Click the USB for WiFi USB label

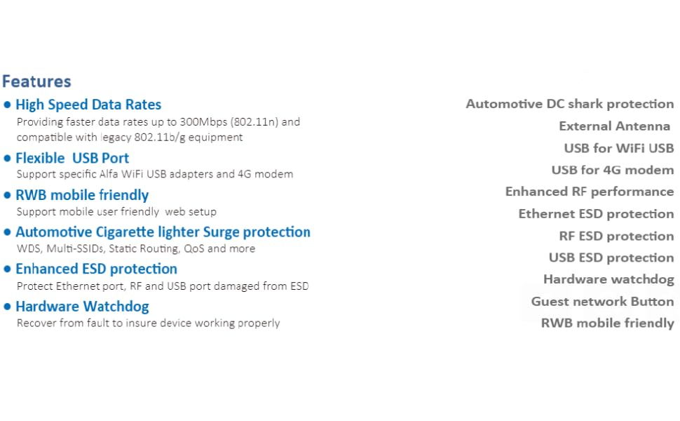tap(618, 148)
